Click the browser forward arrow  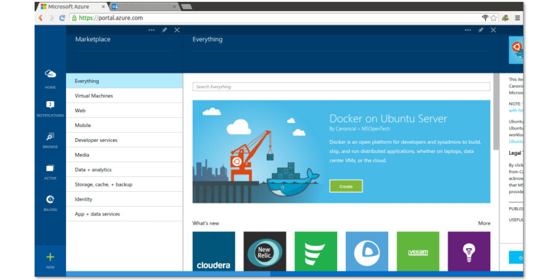click(51, 18)
